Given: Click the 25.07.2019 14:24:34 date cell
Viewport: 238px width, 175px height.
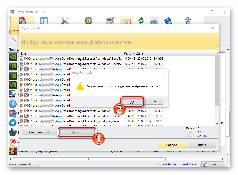Looking at the screenshot, I should coord(150,111).
